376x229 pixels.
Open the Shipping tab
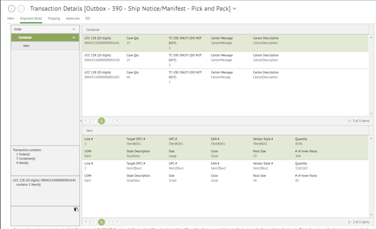click(x=54, y=18)
